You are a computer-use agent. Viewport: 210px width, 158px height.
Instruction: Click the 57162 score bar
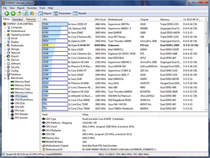click(x=55, y=24)
